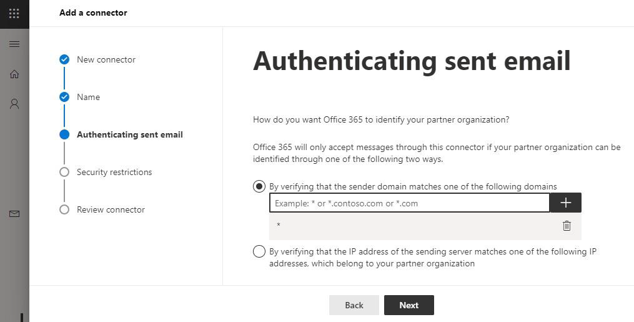Click the New connector checkmark icon
Viewport: 634px width, 322px height.
[64, 59]
